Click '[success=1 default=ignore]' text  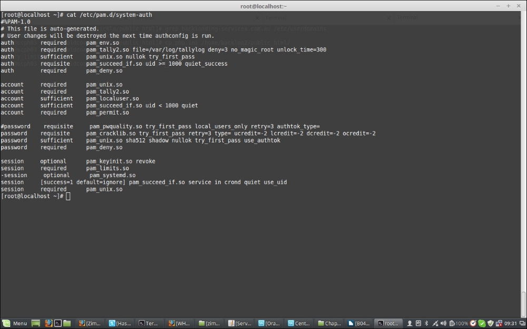[x=83, y=182]
